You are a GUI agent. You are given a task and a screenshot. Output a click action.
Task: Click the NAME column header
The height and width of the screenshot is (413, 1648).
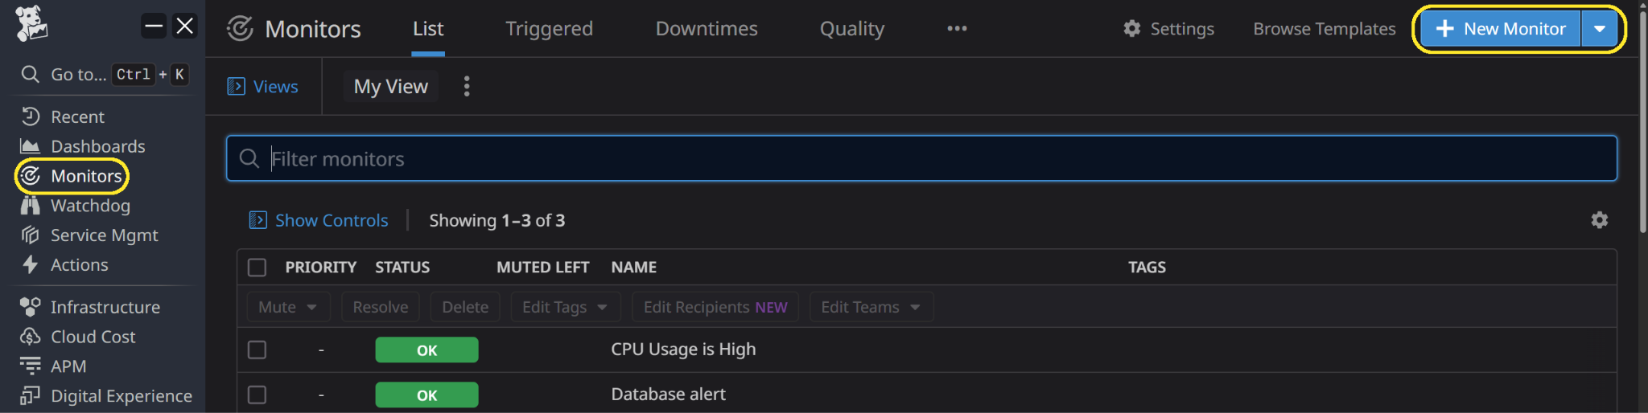tap(633, 268)
